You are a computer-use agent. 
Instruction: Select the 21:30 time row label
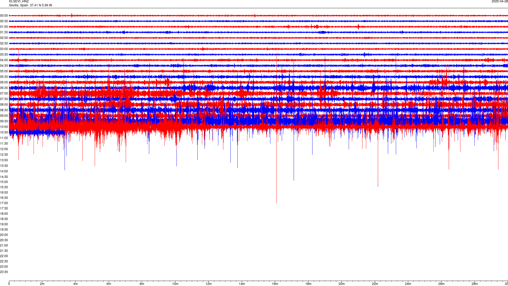[4, 251]
